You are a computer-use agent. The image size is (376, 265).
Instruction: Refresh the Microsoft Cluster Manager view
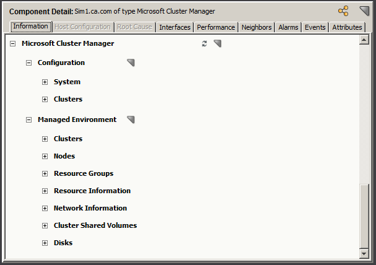click(204, 43)
